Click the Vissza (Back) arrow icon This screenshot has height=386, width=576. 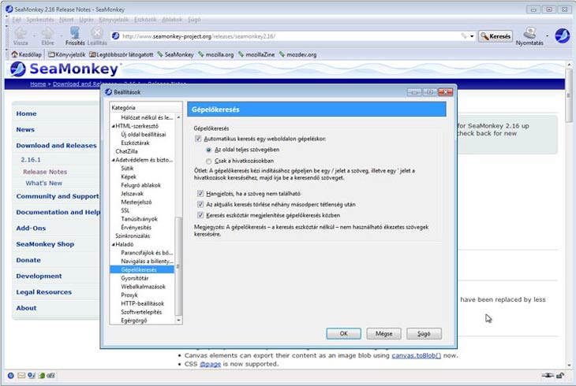[x=21, y=33]
